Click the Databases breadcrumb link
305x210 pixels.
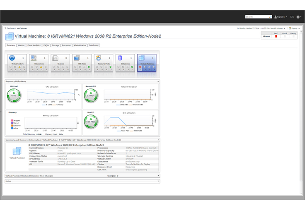(10, 29)
